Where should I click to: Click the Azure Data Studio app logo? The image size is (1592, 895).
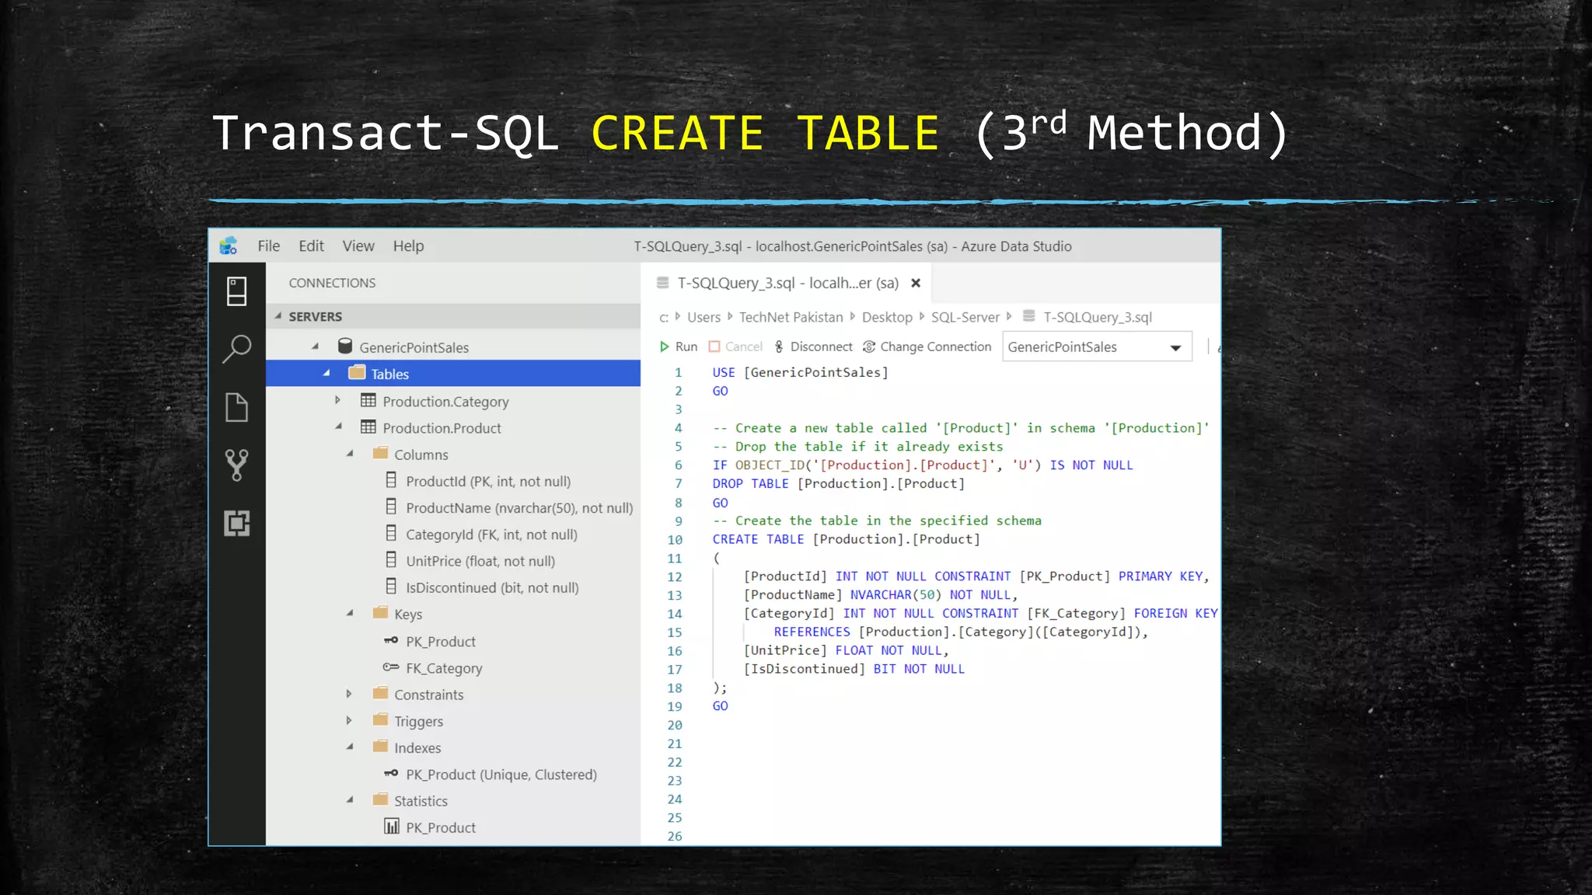click(x=229, y=246)
